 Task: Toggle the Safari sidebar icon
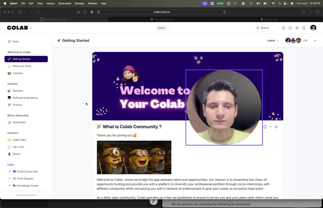click(x=20, y=12)
